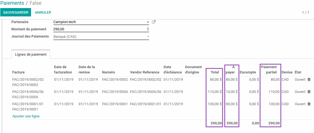The height and width of the screenshot is (133, 314).
Task: Click the Annuler button
Action: (x=43, y=13)
